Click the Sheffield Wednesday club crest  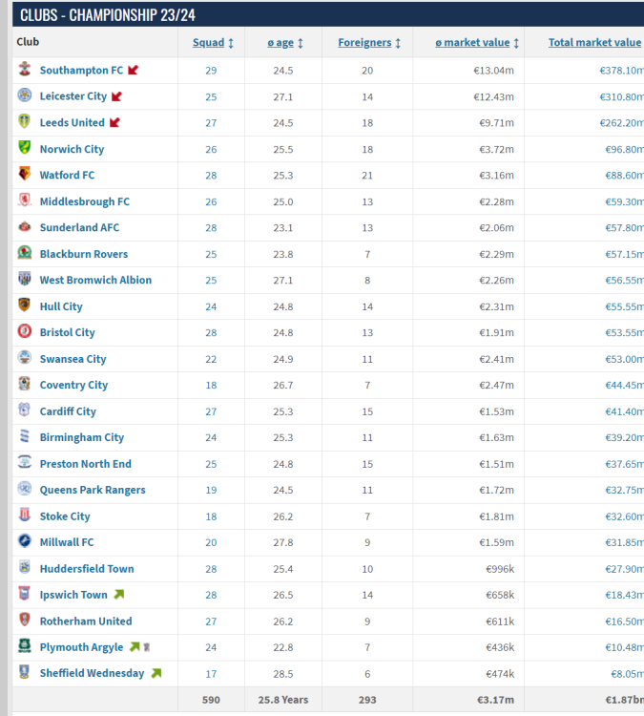25,672
